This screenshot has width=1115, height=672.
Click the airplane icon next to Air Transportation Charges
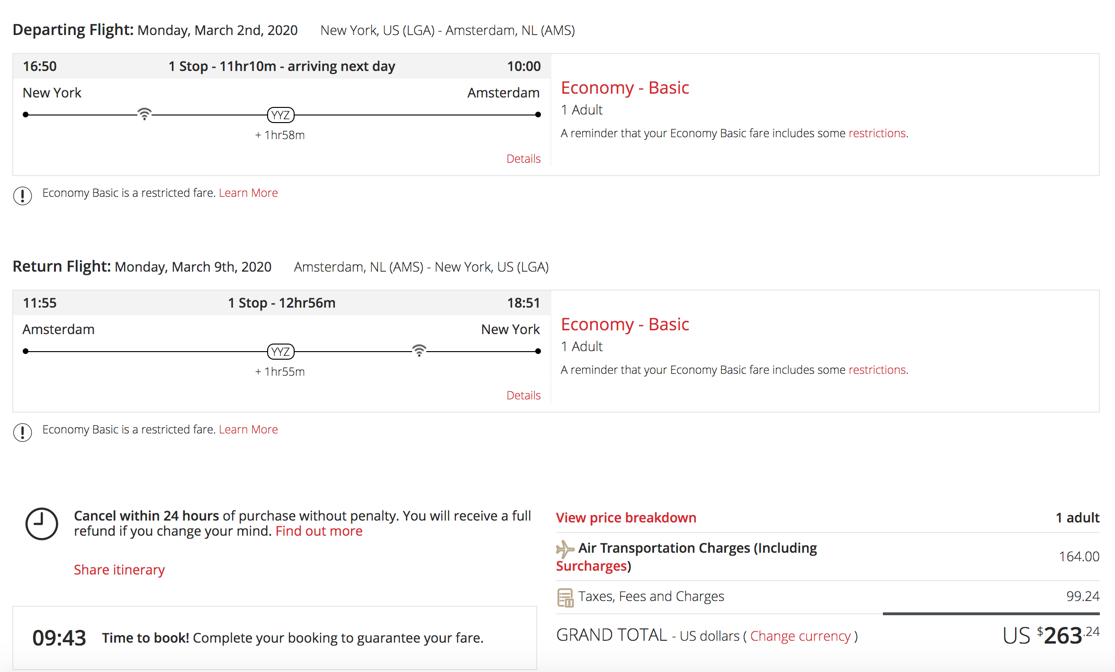[565, 549]
